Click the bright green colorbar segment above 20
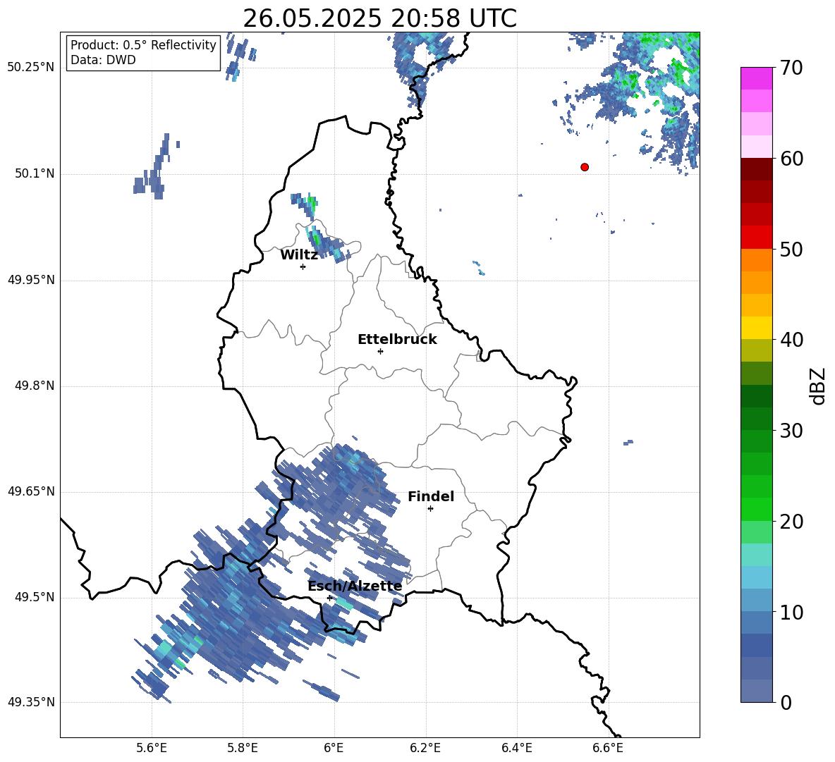This screenshot has height=762, width=835. point(756,509)
